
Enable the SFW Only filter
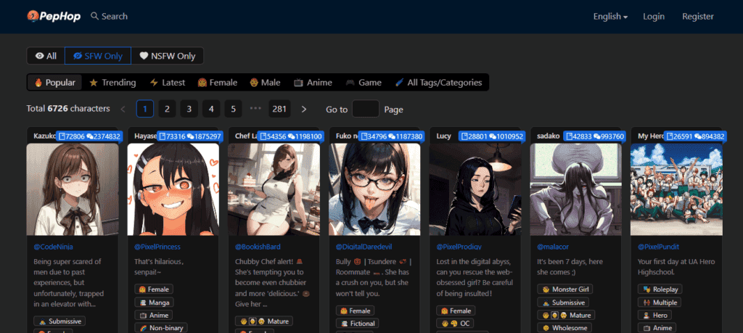pos(98,56)
